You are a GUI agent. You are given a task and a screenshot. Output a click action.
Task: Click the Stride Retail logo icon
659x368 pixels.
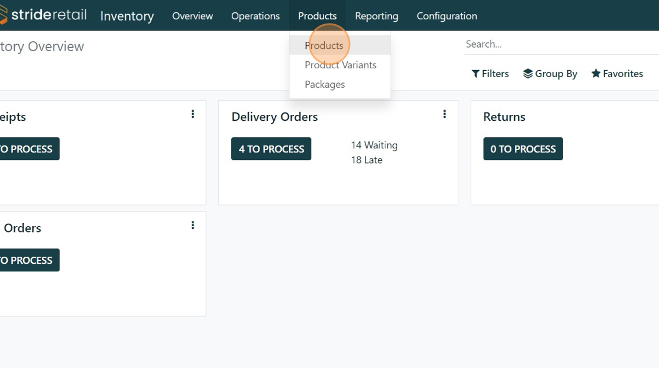[4, 15]
